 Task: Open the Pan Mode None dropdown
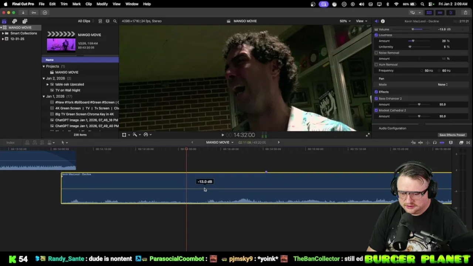click(x=443, y=85)
